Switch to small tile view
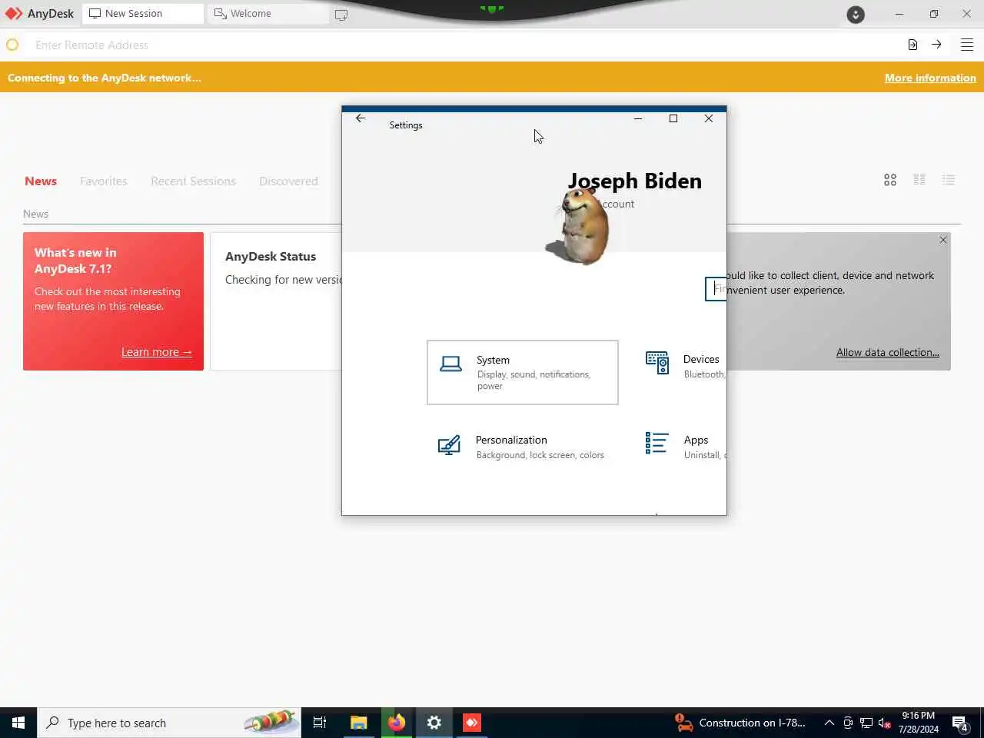Image resolution: width=984 pixels, height=738 pixels. pyautogui.click(x=919, y=180)
